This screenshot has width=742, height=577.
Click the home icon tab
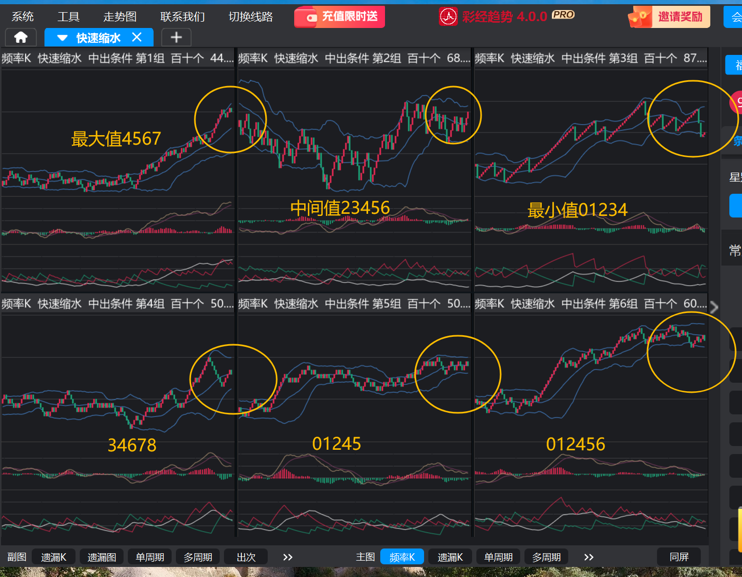point(21,37)
